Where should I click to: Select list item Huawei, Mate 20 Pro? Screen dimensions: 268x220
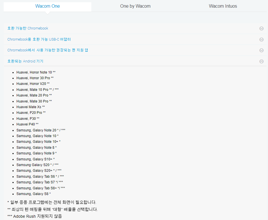coord(34,95)
